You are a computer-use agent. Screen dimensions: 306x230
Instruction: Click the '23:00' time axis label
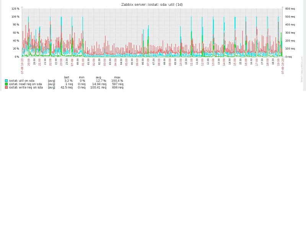61,62
